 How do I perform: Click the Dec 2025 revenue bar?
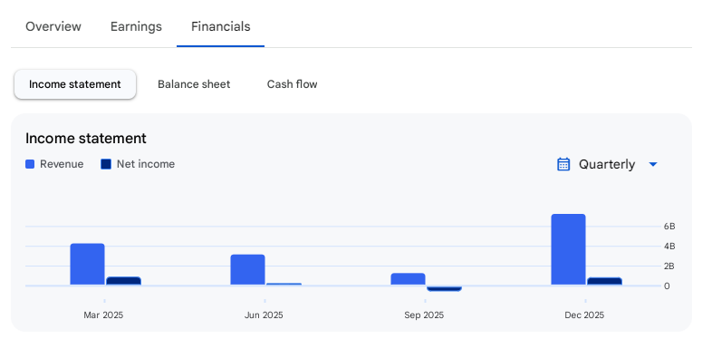tap(569, 249)
